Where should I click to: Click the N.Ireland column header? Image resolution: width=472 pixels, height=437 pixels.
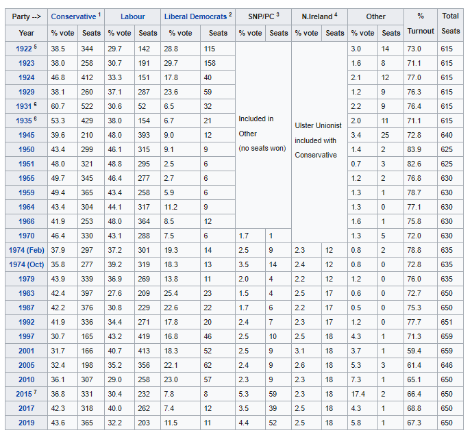319,17
